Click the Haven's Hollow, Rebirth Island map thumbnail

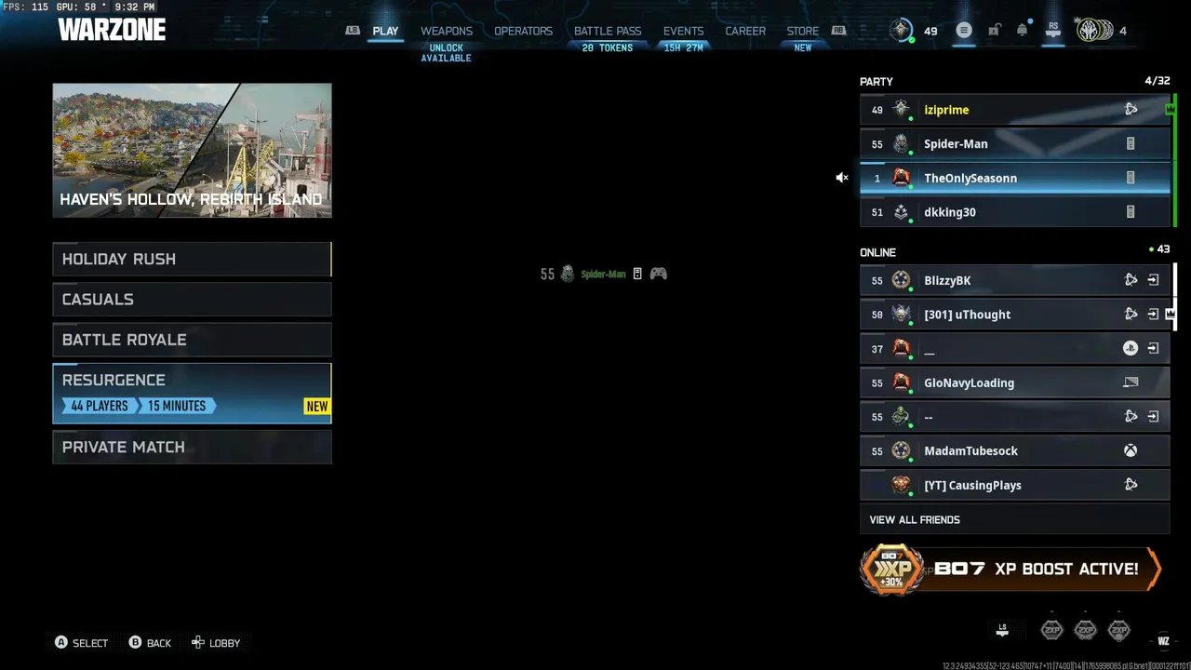[x=192, y=151]
